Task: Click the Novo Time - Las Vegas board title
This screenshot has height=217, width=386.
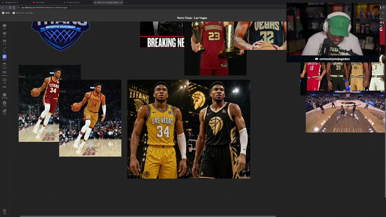Action: 192,18
